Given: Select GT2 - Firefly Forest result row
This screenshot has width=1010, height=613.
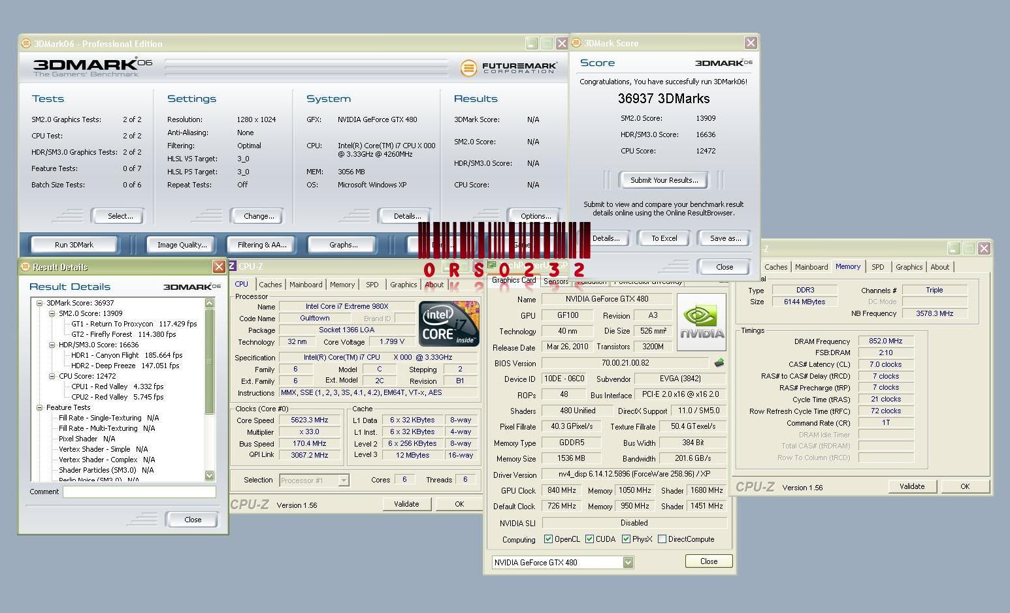Looking at the screenshot, I should point(123,334).
